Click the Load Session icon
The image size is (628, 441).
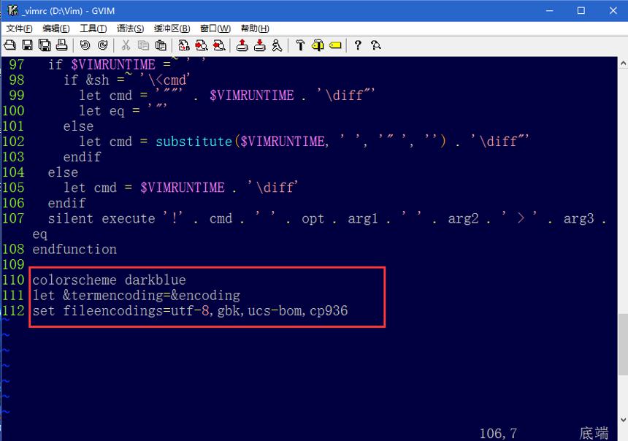242,45
